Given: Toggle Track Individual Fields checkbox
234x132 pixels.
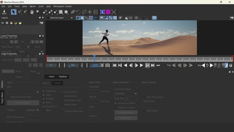Looking at the screenshot, I should [8, 97].
